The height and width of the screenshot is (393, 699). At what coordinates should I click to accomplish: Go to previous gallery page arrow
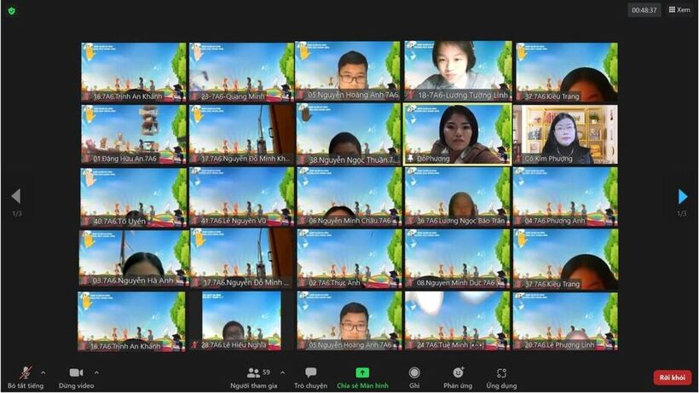(x=15, y=197)
